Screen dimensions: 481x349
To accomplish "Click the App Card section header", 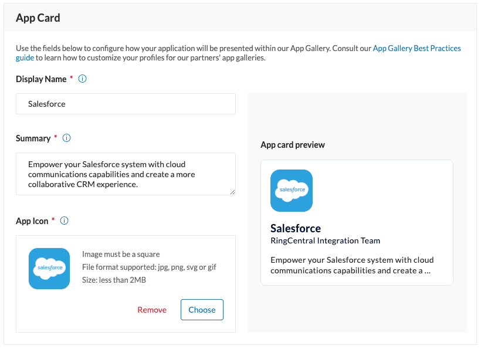I will coord(38,18).
